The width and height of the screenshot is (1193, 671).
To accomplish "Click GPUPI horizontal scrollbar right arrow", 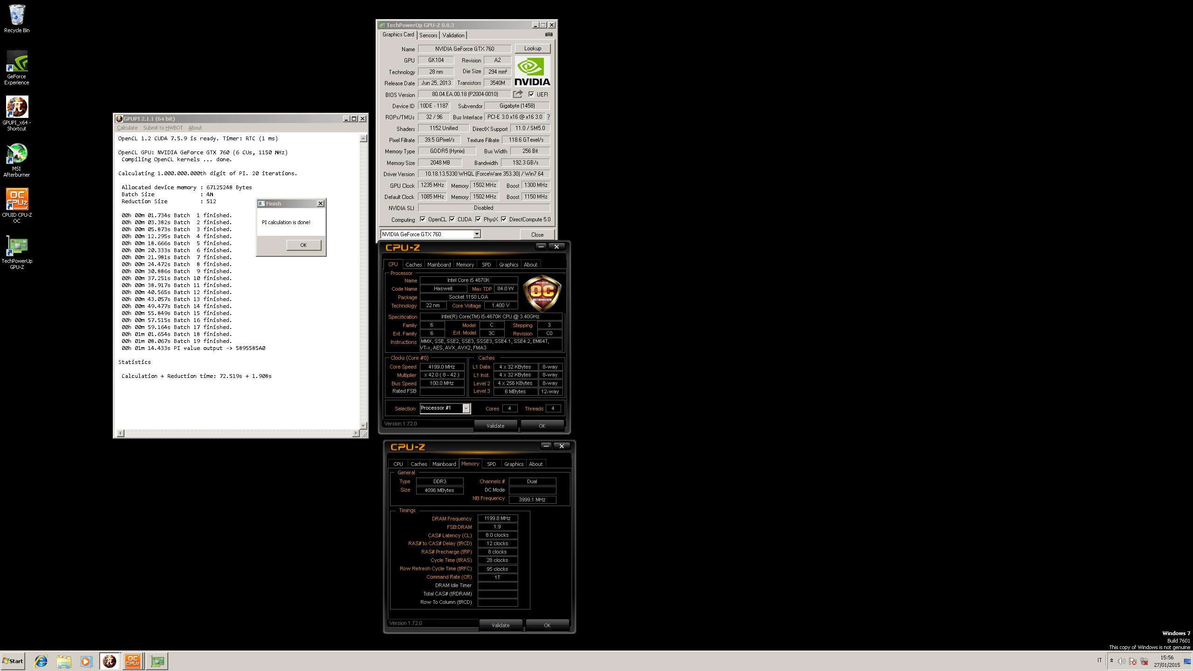I will coord(356,433).
